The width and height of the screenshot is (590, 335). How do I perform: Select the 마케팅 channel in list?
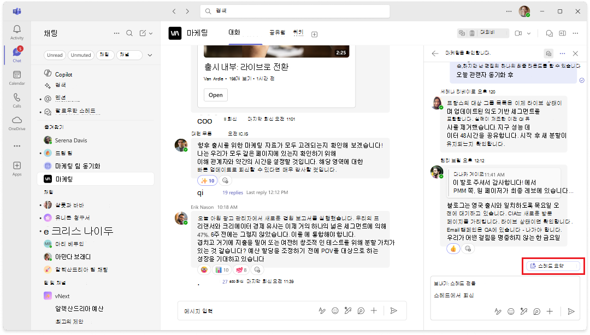coord(96,179)
